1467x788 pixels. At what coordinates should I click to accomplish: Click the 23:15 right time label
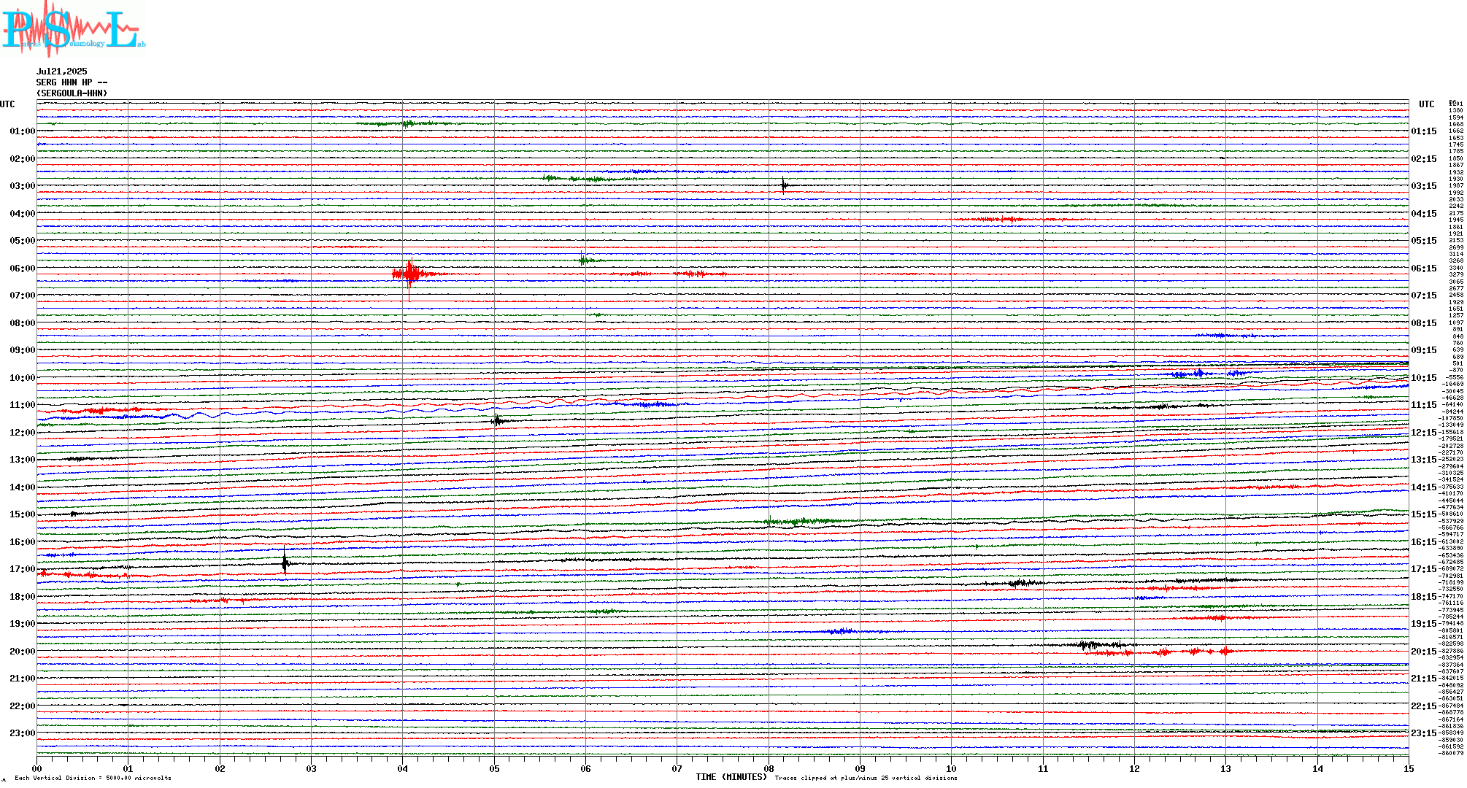1424,733
